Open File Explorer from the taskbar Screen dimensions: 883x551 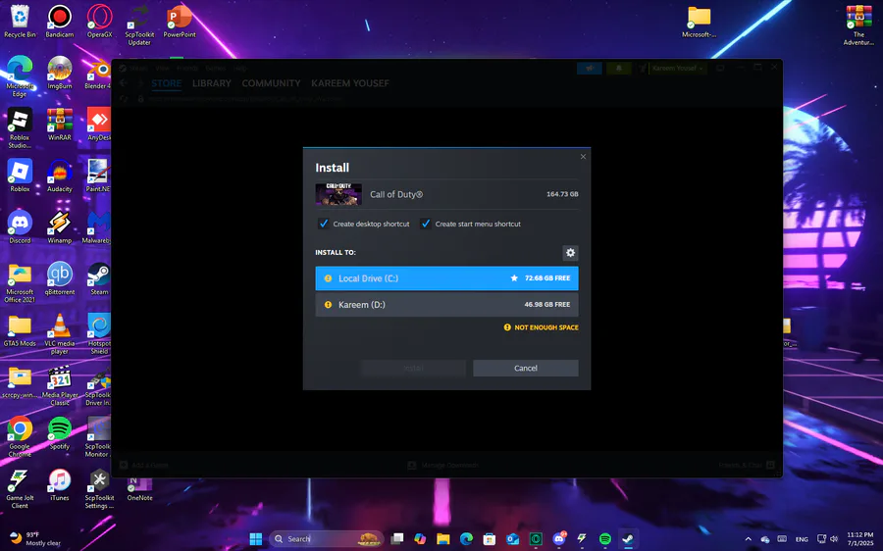coord(443,538)
